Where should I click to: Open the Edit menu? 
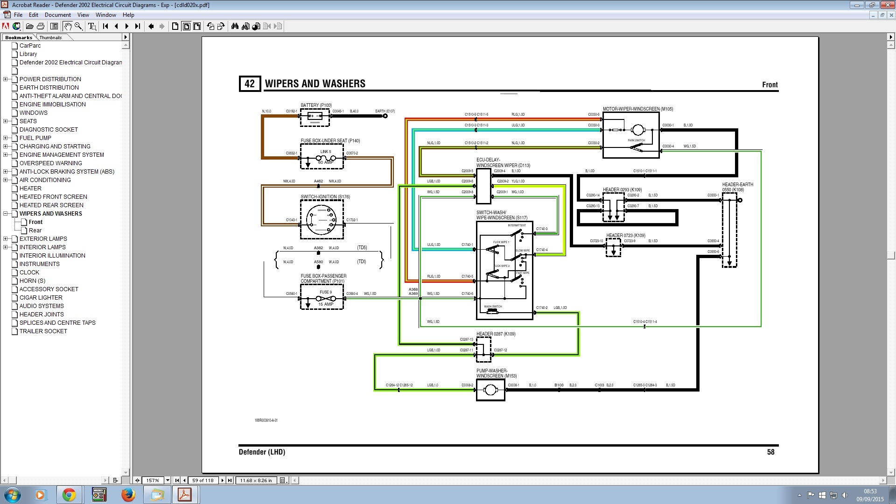tap(34, 15)
